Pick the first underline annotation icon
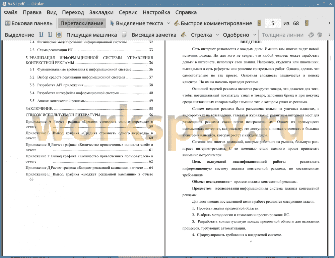 (x=41, y=35)
